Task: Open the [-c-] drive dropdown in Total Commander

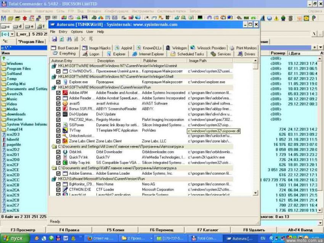Action: tap(12, 34)
